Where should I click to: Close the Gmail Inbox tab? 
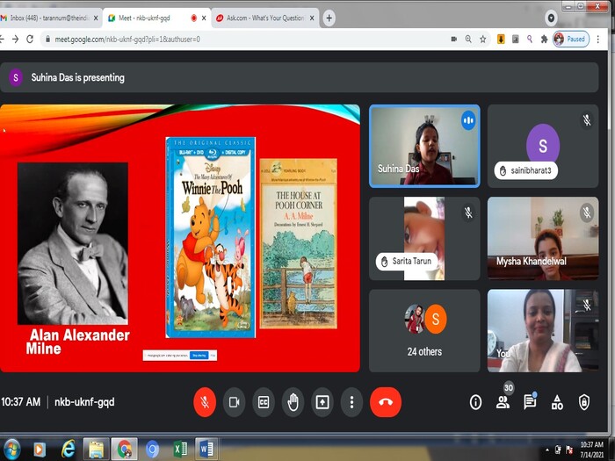(x=96, y=18)
